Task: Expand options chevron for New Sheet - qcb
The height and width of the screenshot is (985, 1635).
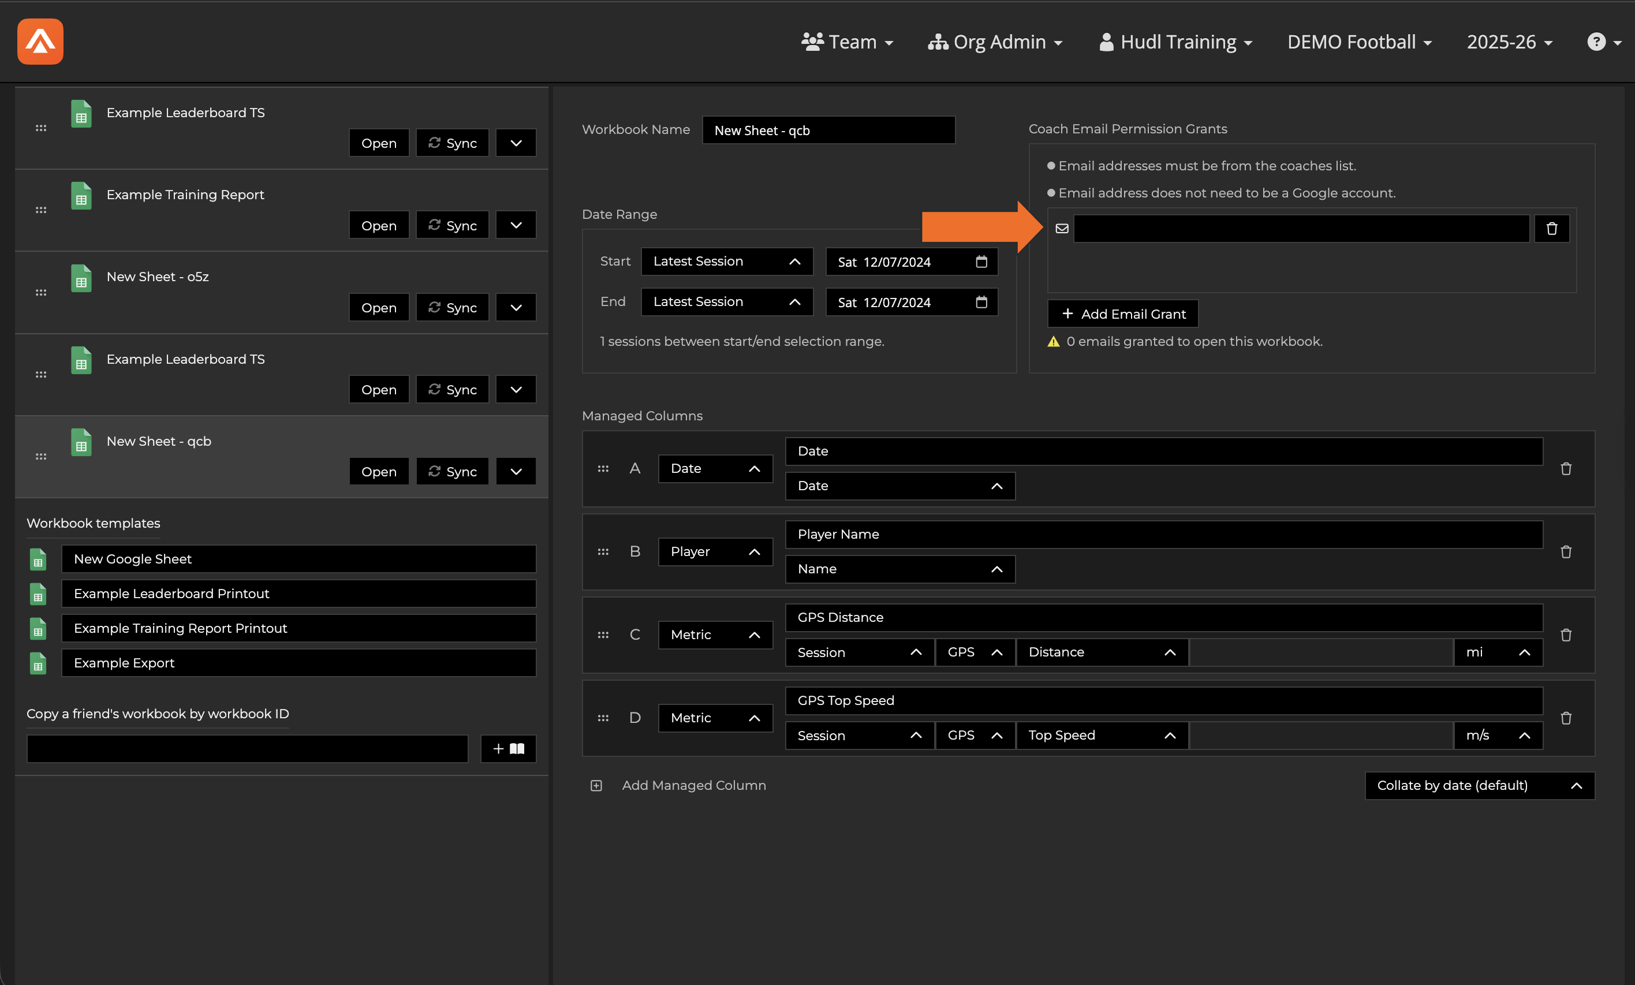Action: pos(516,471)
